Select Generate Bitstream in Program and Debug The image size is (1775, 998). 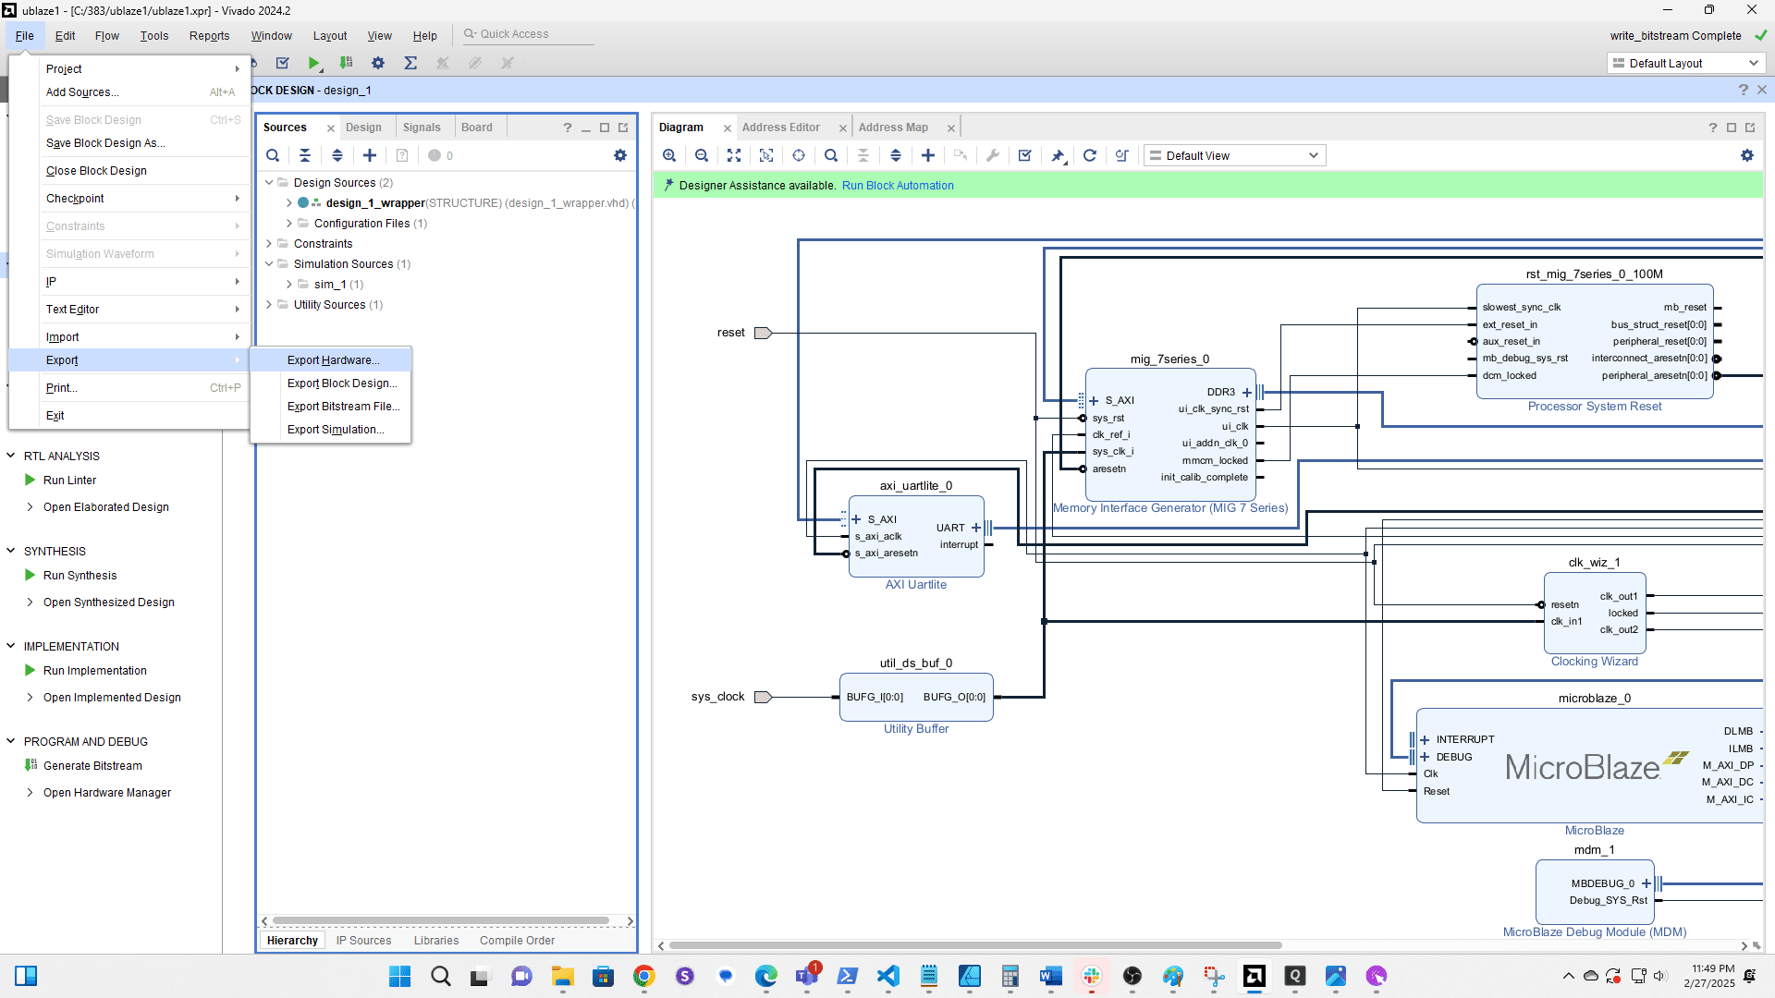[x=92, y=765]
